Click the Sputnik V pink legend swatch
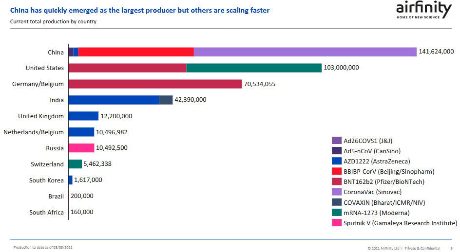This screenshot has height=252, width=460. pyautogui.click(x=337, y=223)
